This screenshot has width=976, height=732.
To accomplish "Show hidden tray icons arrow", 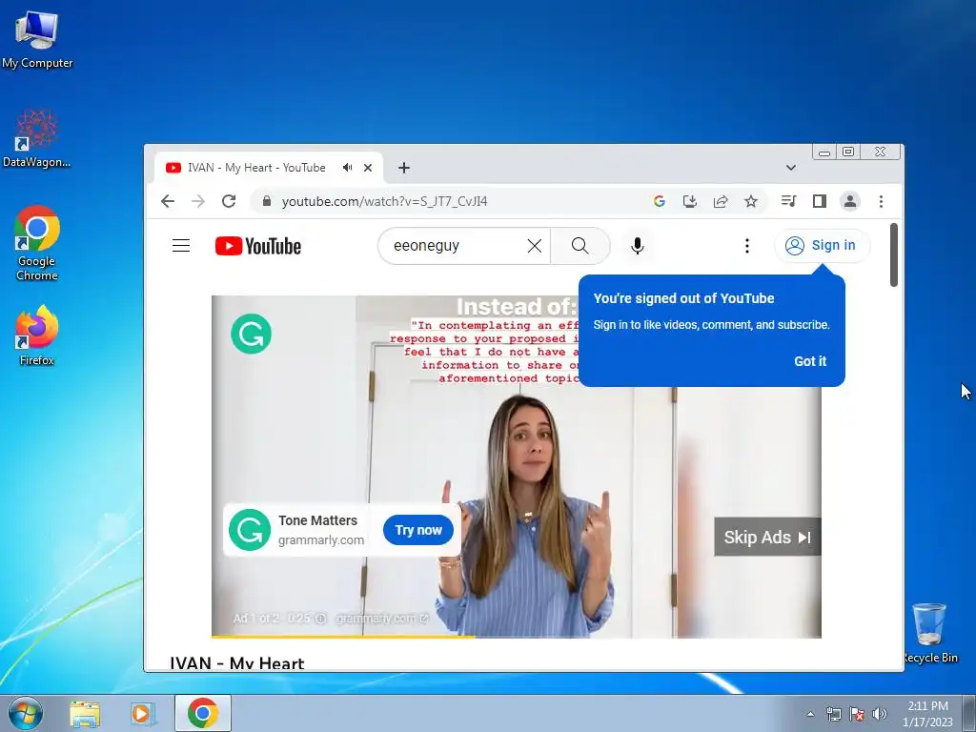I will point(810,714).
